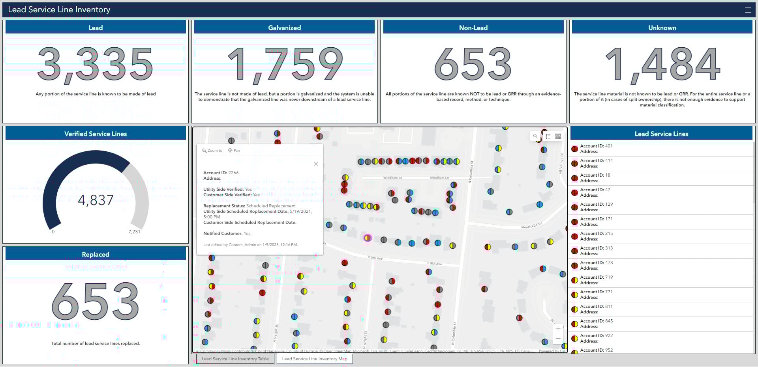The width and height of the screenshot is (758, 367).
Task: Switch to Lead Service Line Inventory Table tab
Action: click(235, 359)
